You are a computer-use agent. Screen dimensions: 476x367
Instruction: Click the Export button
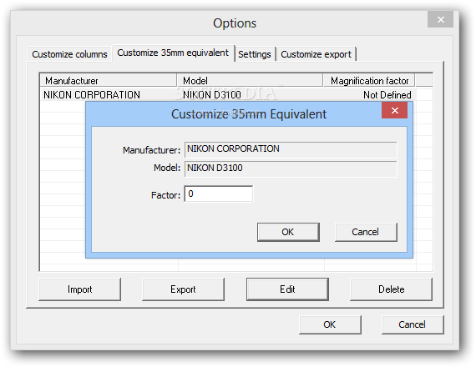[183, 289]
